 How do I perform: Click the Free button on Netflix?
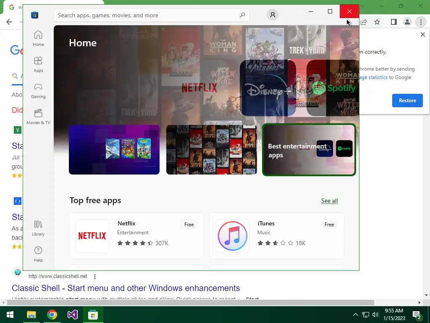tap(189, 225)
